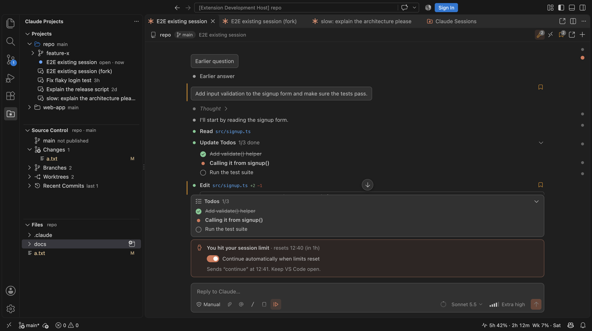Toggle the secondary side bar layout icon

[x=583, y=7]
